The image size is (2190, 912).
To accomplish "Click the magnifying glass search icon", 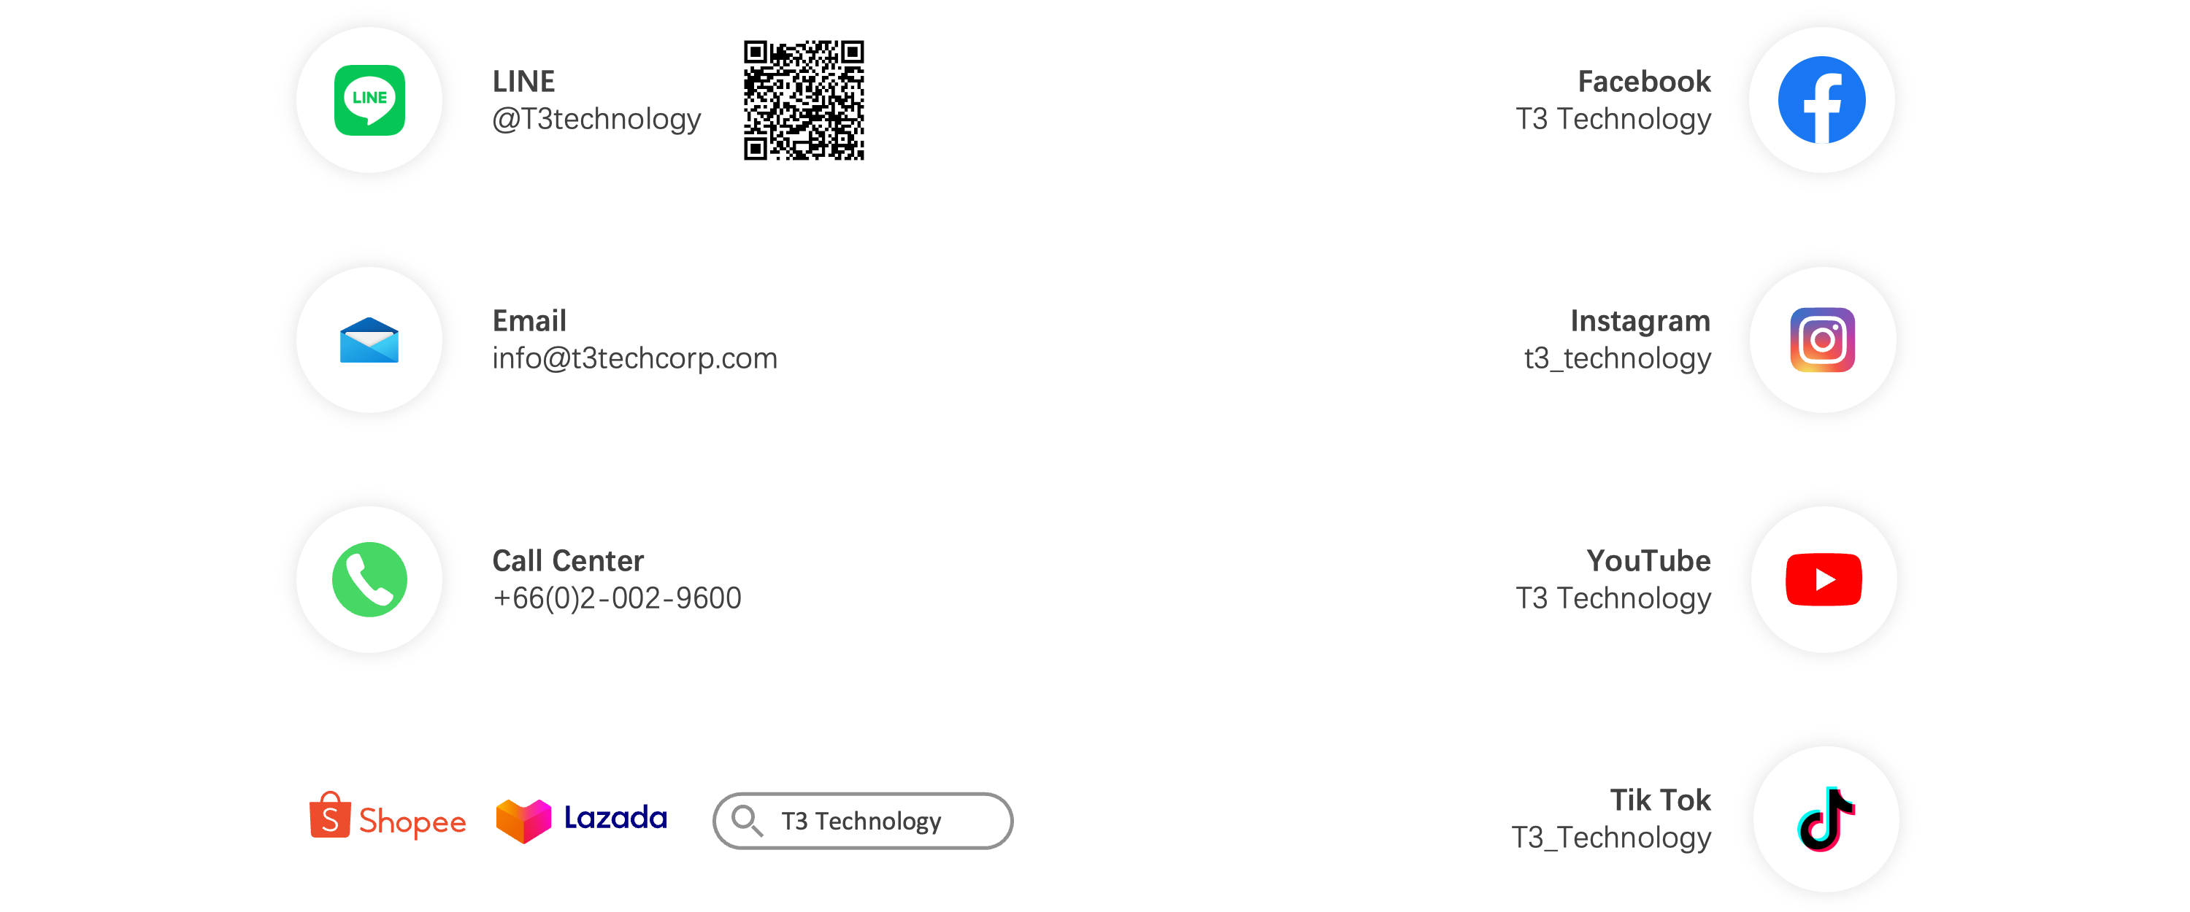I will 748,821.
